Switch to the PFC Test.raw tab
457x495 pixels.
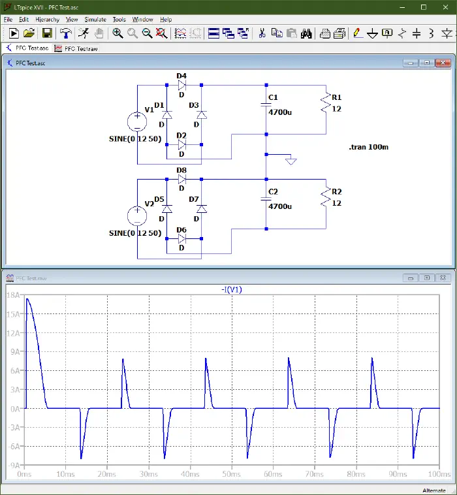point(76,48)
